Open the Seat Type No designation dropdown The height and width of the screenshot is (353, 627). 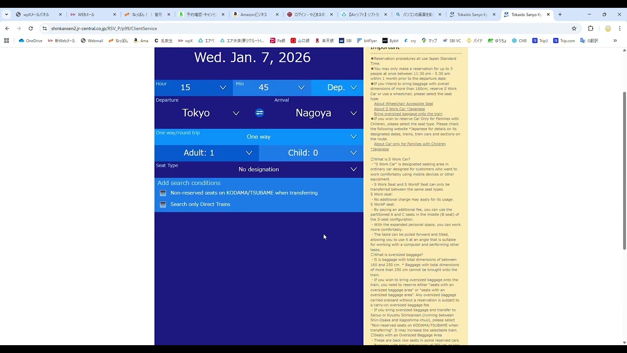pyautogui.click(x=259, y=169)
